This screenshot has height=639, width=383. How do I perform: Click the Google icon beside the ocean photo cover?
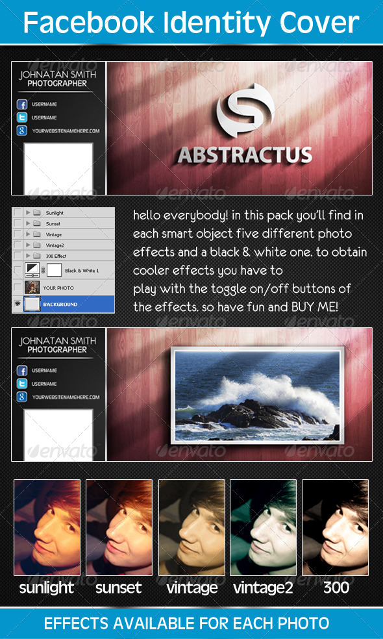pos(21,397)
